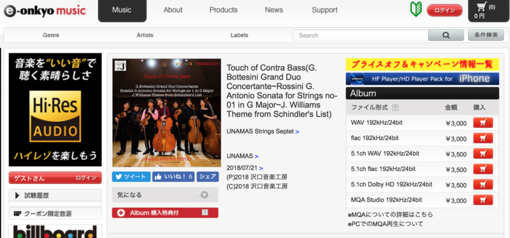This screenshot has width=510, height=238.
Task: Browse by Artists
Action: click(x=145, y=35)
